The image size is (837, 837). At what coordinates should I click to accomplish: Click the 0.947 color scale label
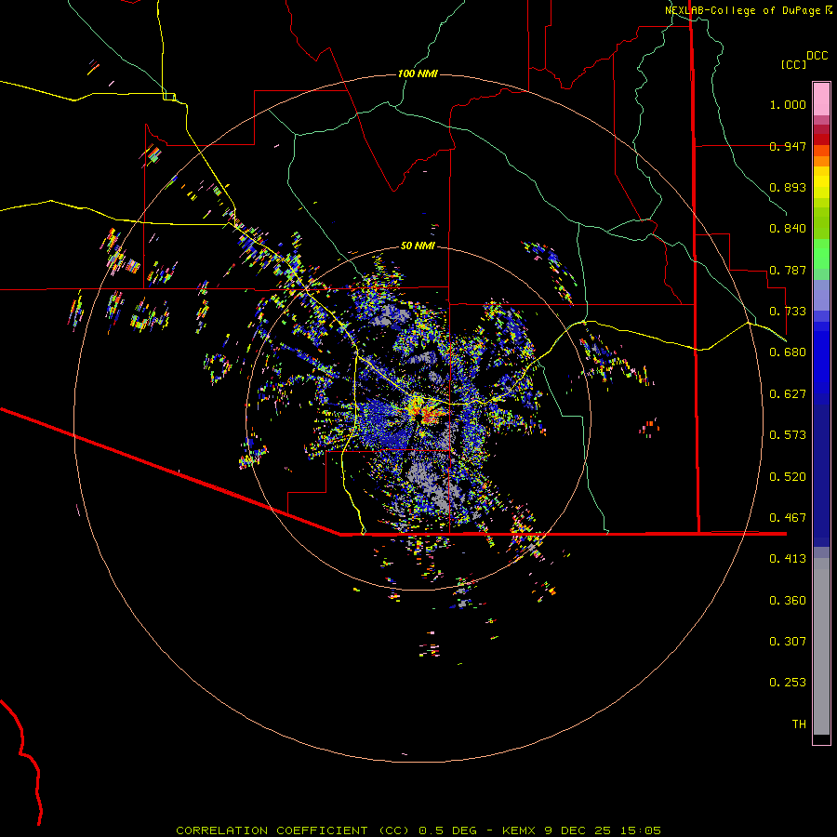click(x=788, y=146)
